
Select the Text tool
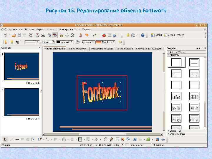tap(33, 139)
